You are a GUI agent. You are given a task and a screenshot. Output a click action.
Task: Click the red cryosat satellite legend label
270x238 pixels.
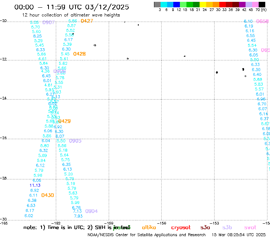(181, 228)
